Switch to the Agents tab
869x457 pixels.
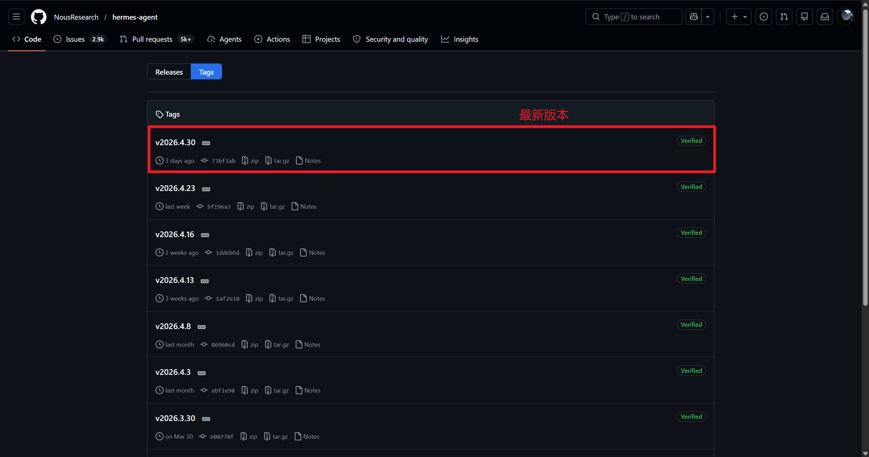[x=224, y=39]
